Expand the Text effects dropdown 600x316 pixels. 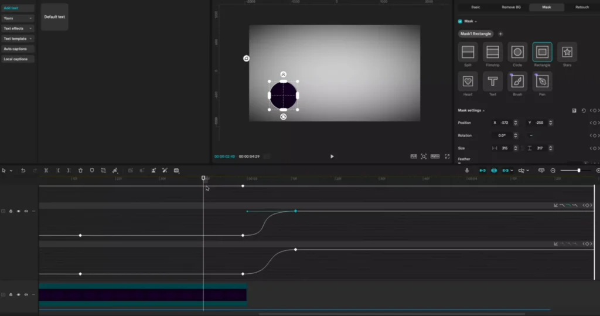pos(18,28)
